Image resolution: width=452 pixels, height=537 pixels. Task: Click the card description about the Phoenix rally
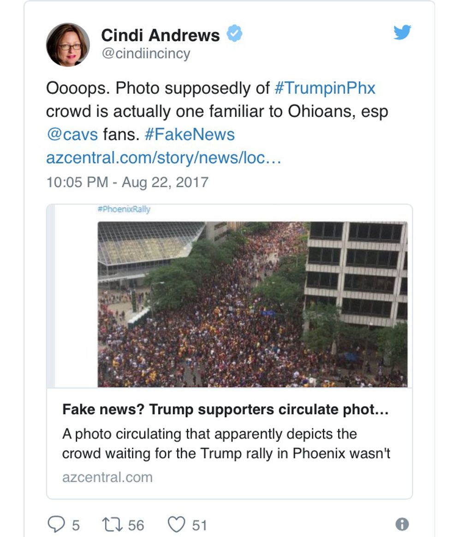coord(226,444)
